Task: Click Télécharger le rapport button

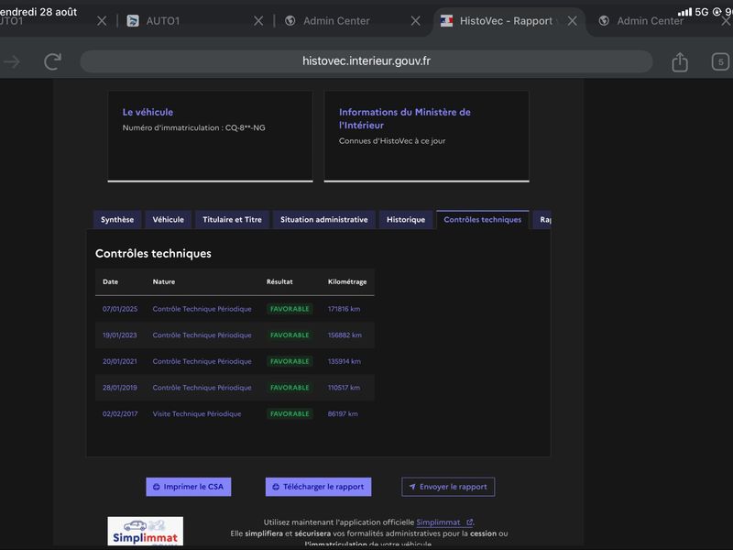Action: click(318, 487)
